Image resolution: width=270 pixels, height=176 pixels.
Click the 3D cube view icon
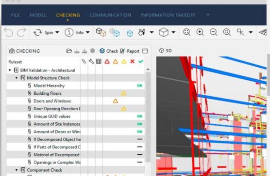coord(164,32)
